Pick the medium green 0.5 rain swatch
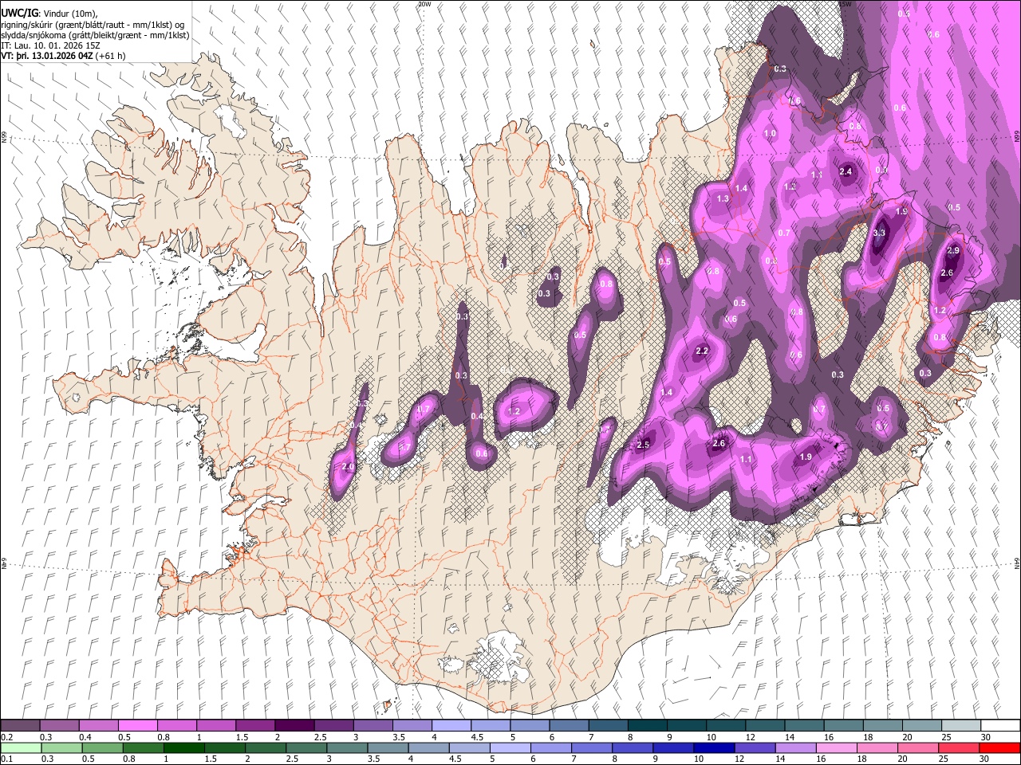1021x765 pixels. [x=102, y=747]
